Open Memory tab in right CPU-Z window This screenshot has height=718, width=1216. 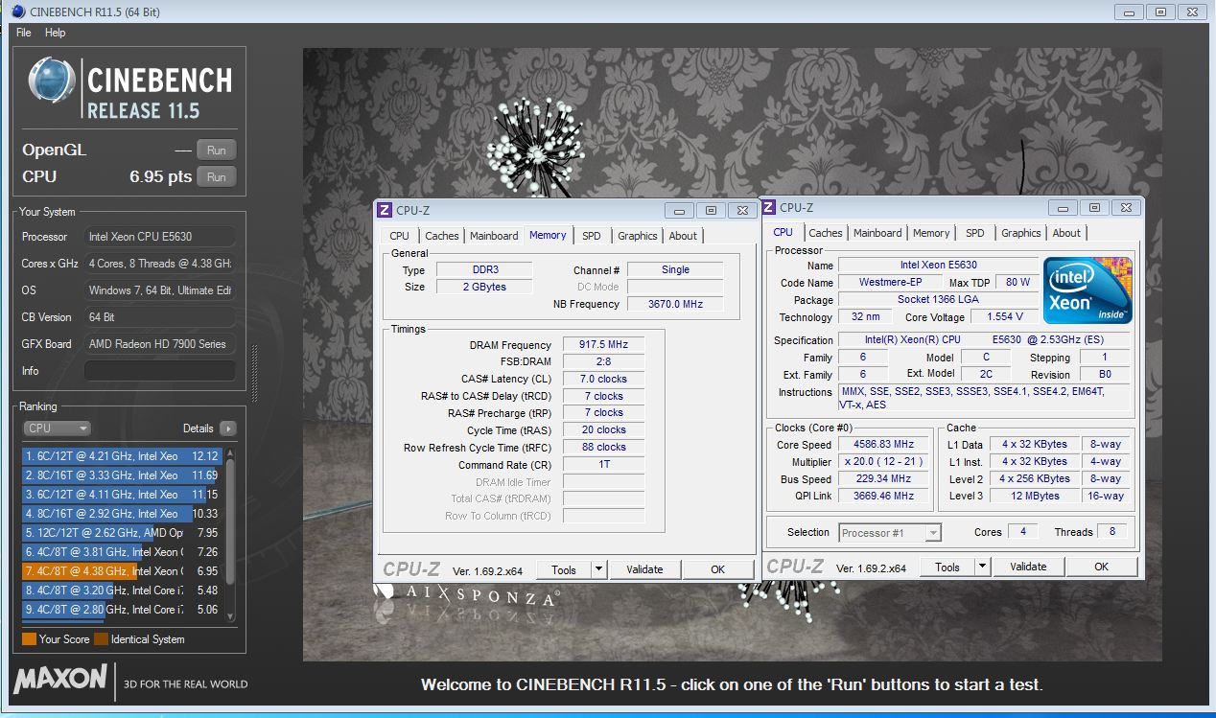931,233
